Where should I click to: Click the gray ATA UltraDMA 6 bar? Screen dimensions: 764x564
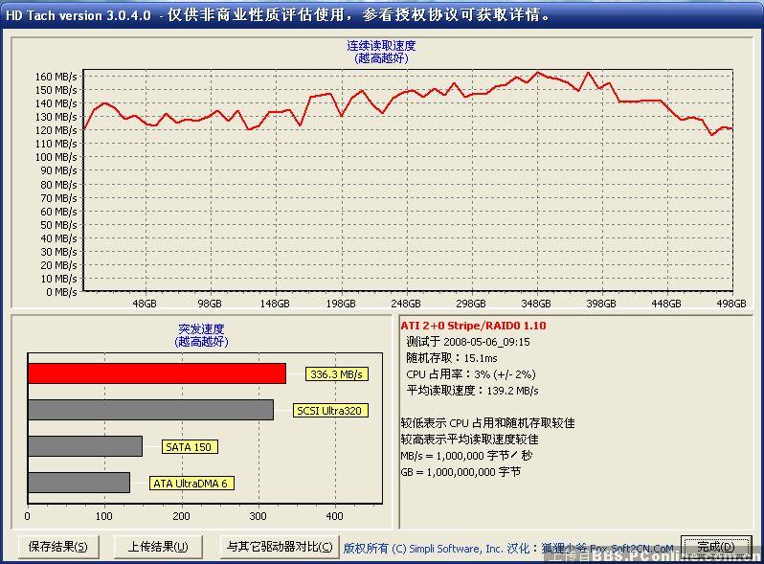point(79,483)
